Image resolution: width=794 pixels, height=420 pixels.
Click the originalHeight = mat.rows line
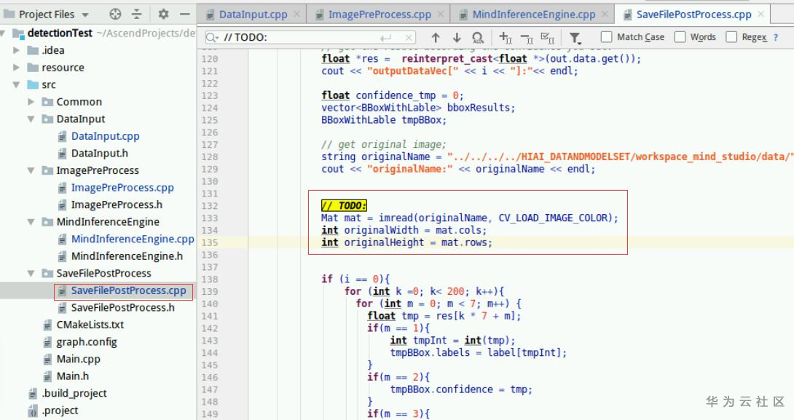click(x=406, y=242)
